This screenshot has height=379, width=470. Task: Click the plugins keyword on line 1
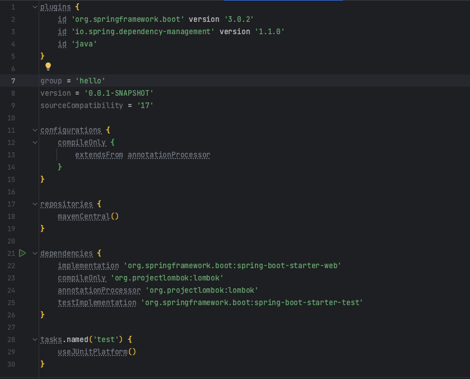[x=56, y=7]
